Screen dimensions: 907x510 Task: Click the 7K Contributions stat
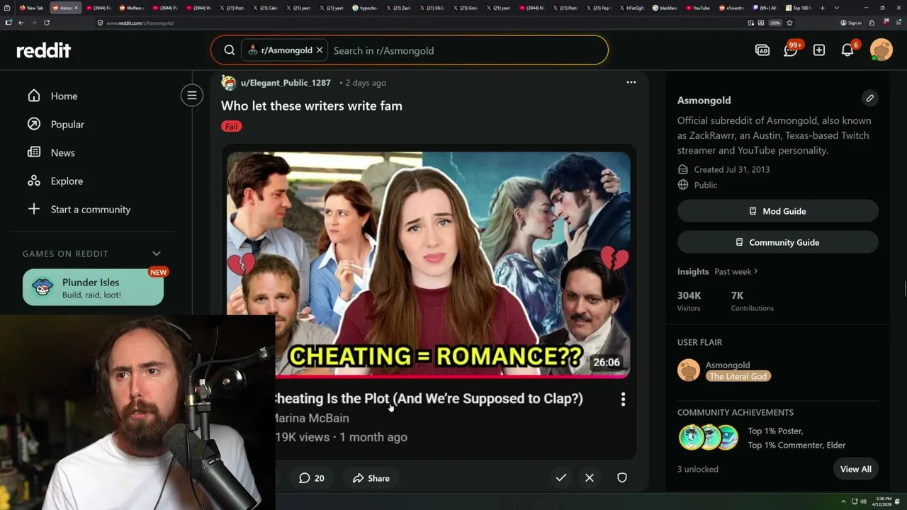click(752, 301)
